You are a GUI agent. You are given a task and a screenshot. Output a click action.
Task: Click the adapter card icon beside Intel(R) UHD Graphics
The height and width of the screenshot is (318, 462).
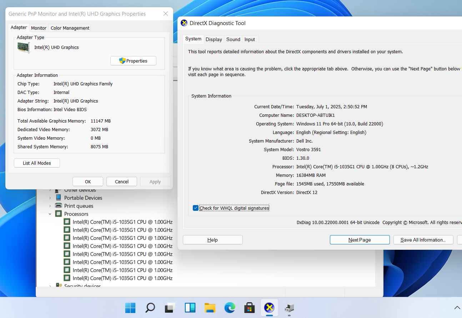[24, 48]
